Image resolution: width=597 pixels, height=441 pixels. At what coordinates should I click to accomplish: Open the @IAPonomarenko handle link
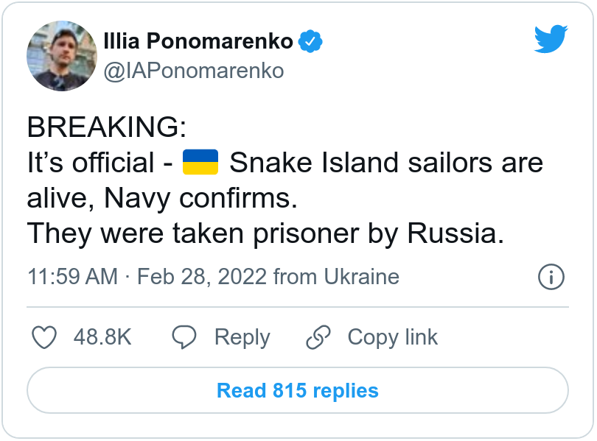pyautogui.click(x=193, y=70)
